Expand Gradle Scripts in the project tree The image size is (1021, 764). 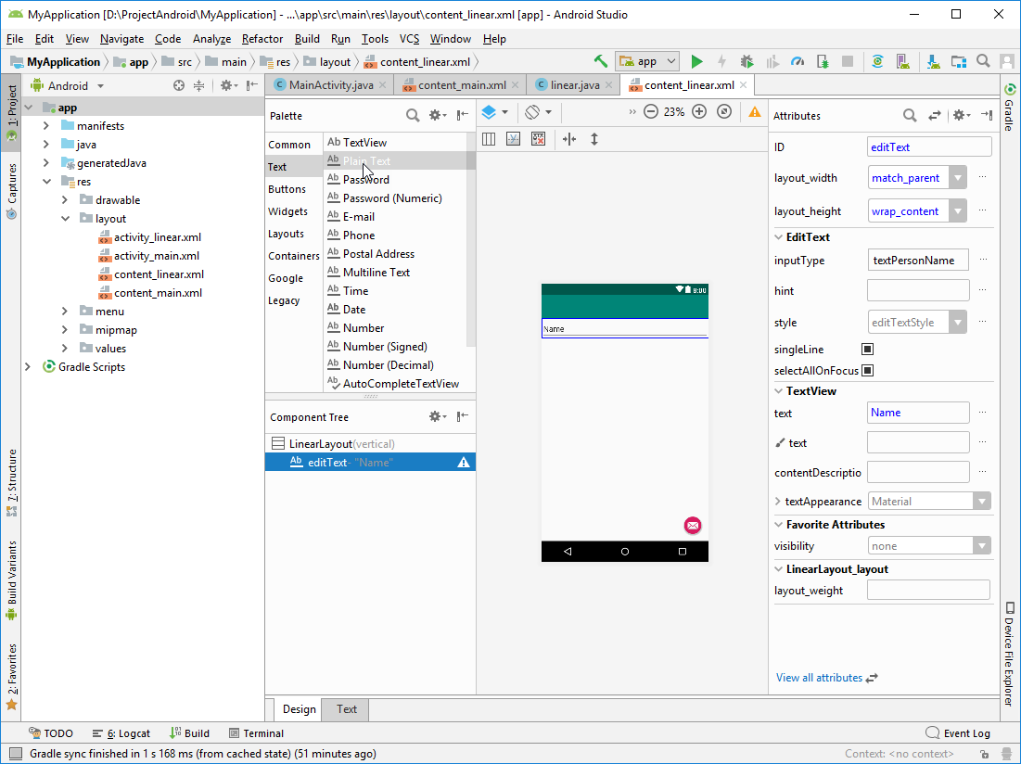[27, 367]
